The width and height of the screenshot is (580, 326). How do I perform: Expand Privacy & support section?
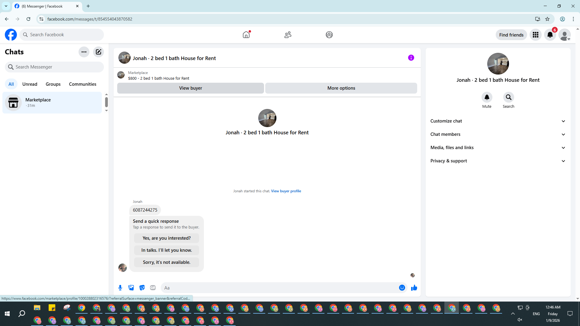[498, 161]
